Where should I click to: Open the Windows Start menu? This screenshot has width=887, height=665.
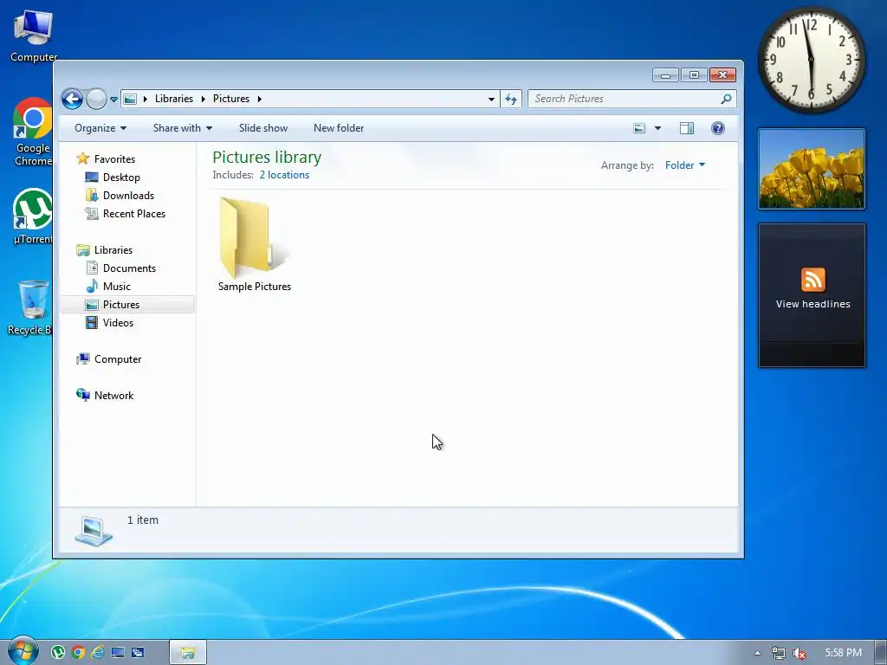click(23, 651)
